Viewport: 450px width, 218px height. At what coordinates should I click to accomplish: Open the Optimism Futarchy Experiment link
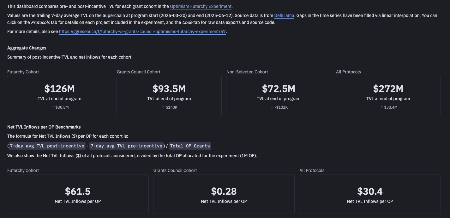pyautogui.click(x=201, y=6)
